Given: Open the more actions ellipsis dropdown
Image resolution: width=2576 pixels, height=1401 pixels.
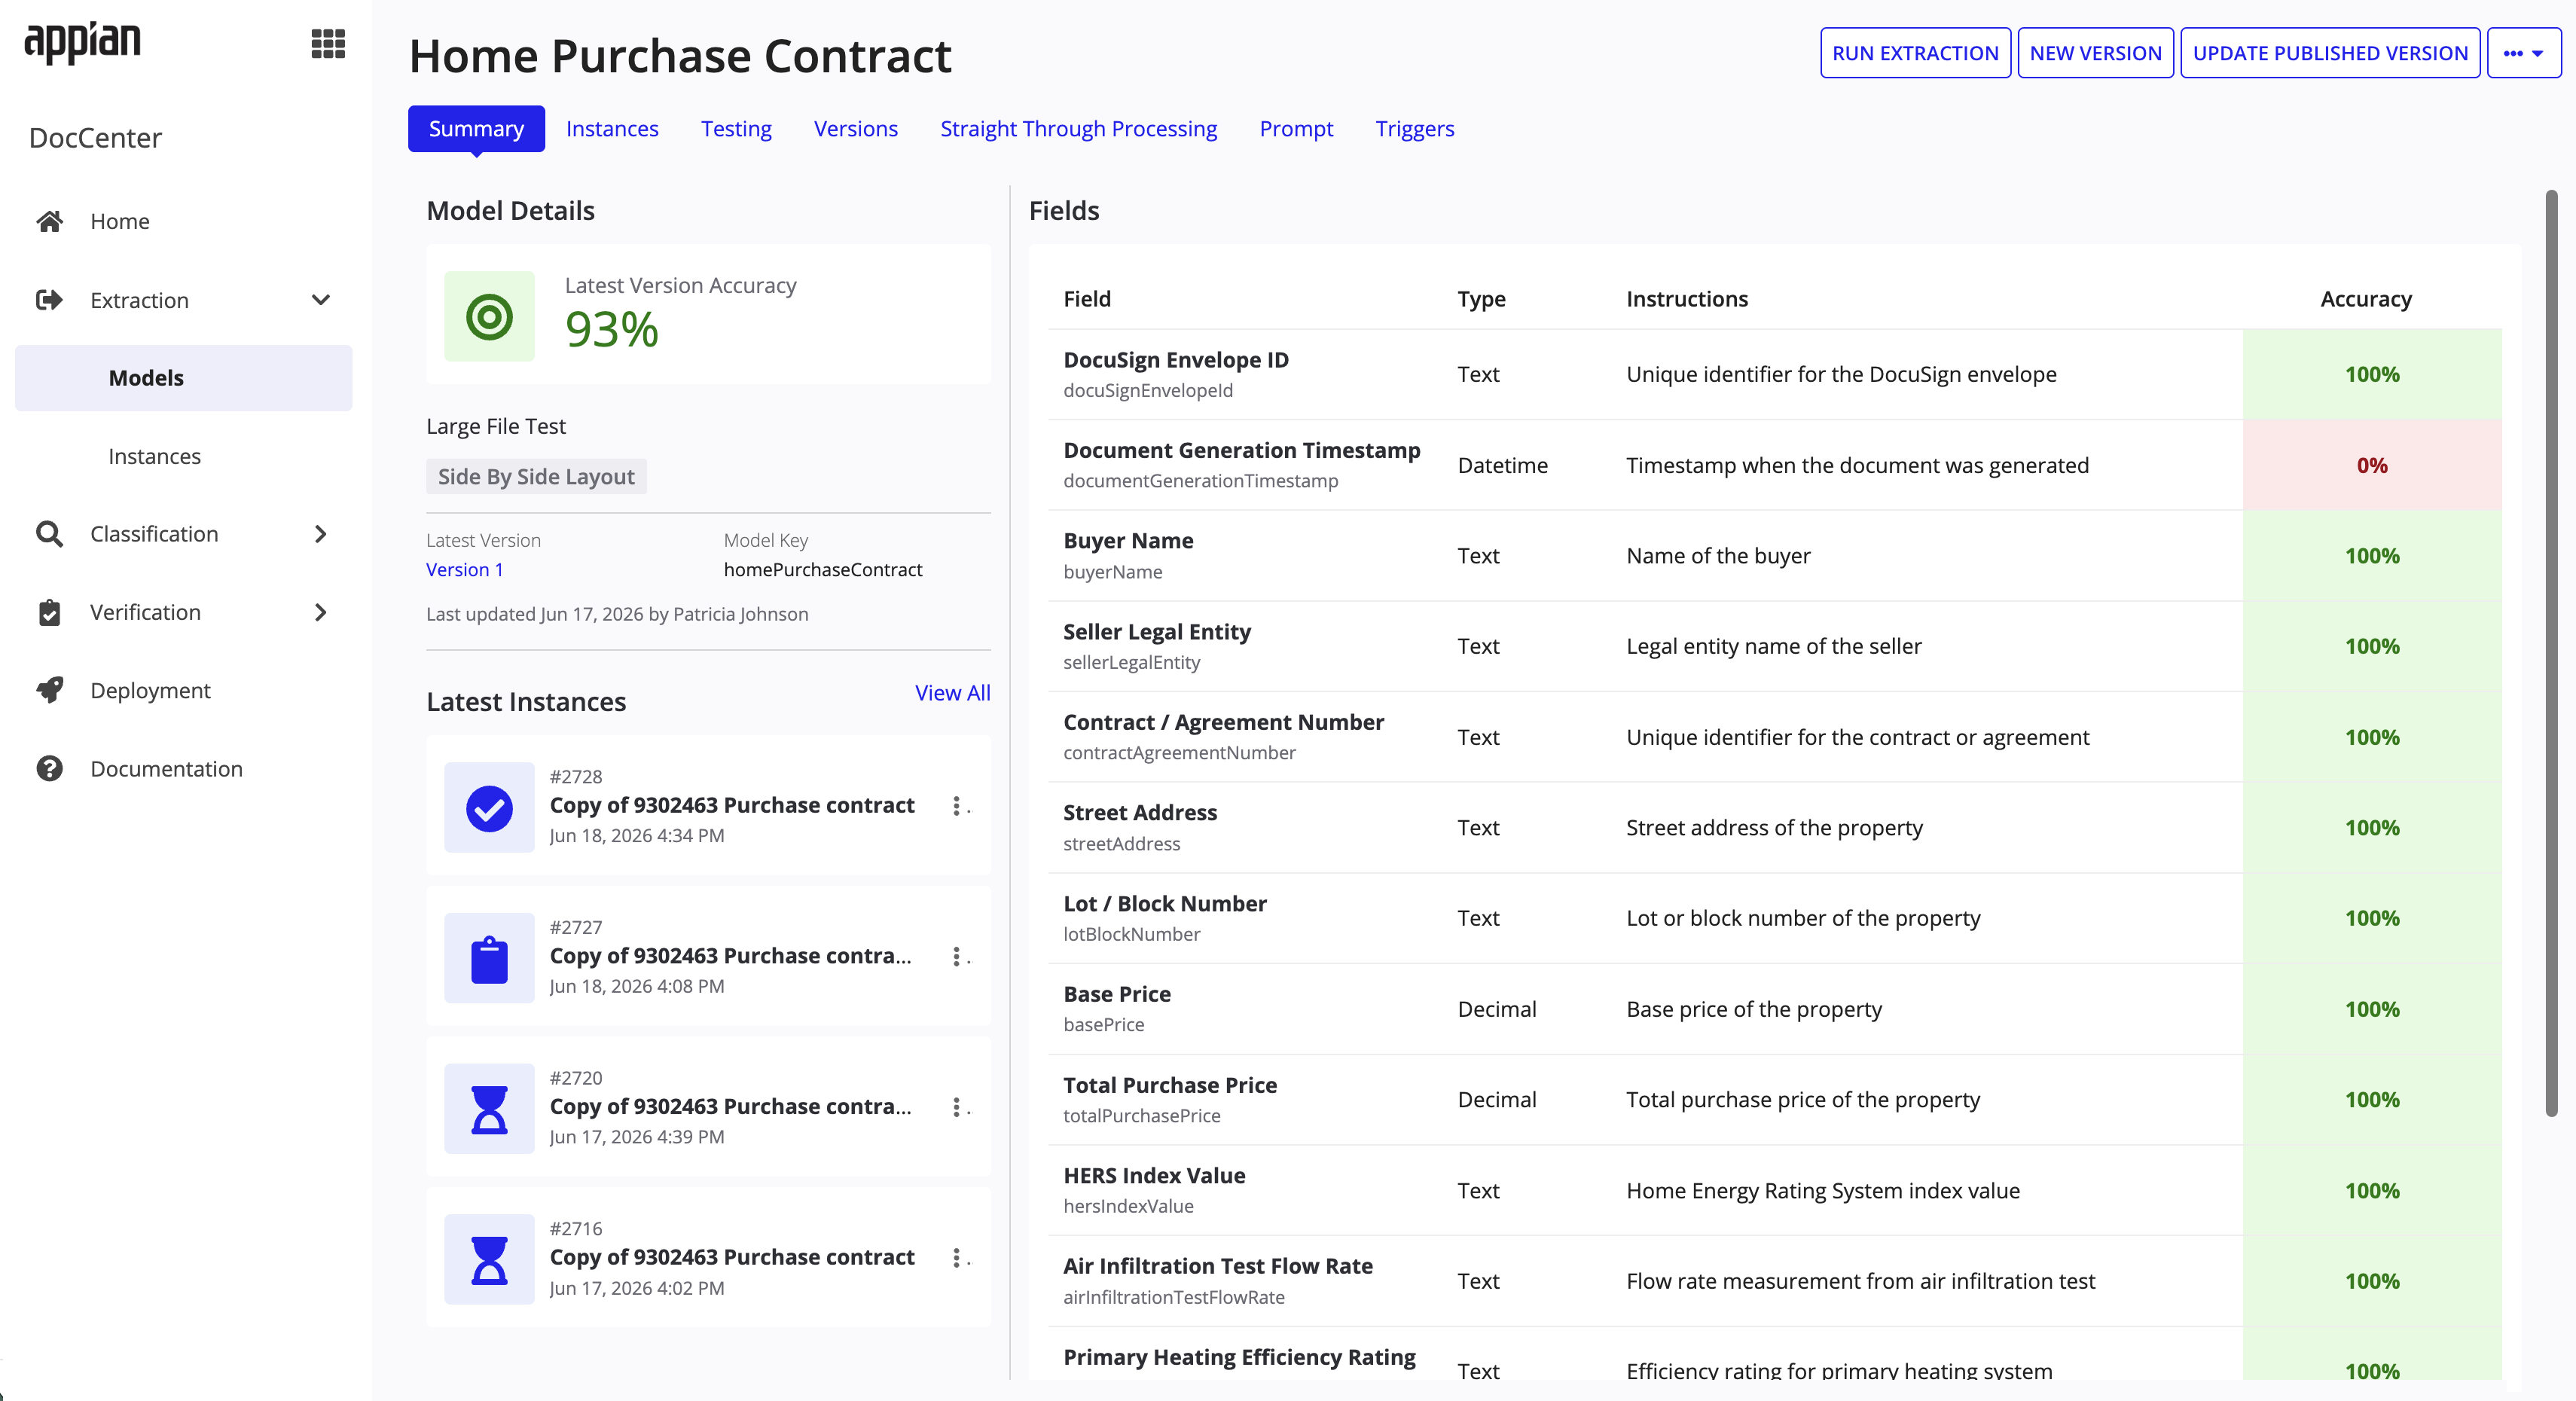Looking at the screenshot, I should tap(2523, 53).
